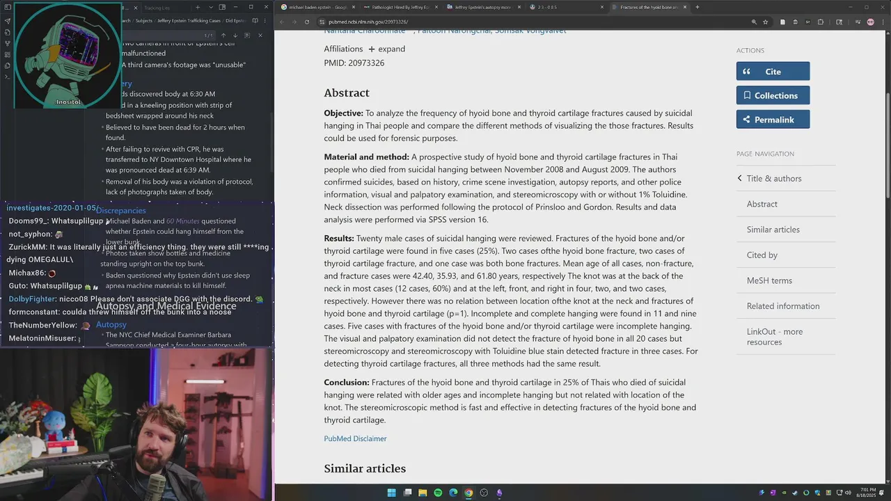Open Task View in taskbar

[x=407, y=493]
